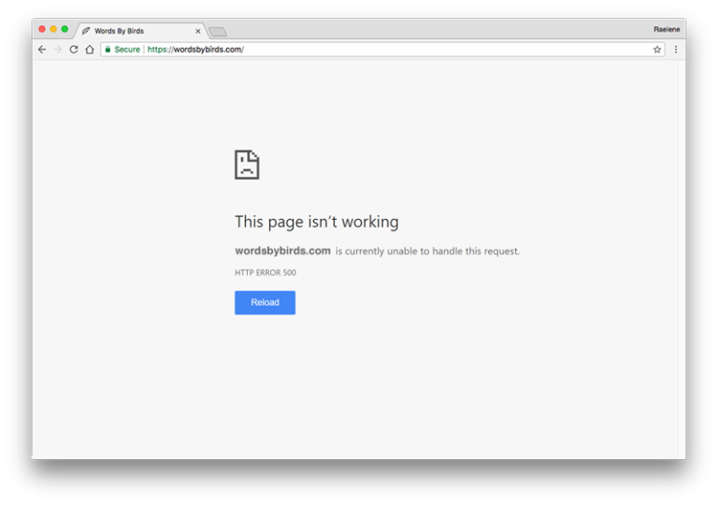The image size is (718, 505).
Task: Click the feather favicon on tab
Action: click(86, 31)
